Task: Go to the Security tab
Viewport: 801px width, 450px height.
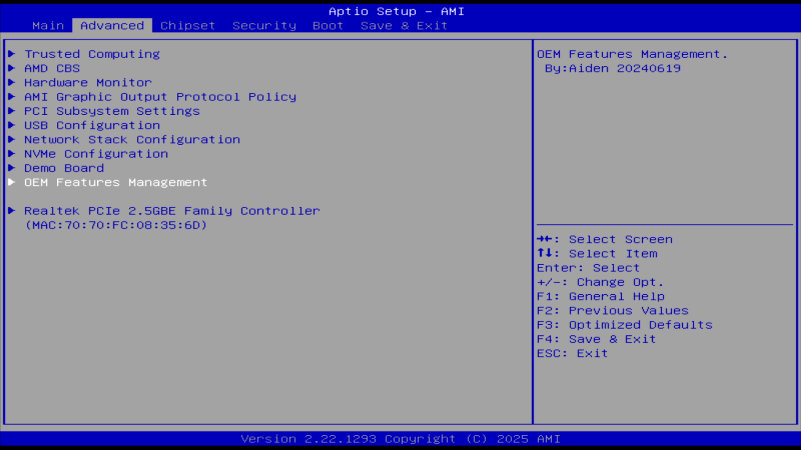Action: (x=265, y=26)
